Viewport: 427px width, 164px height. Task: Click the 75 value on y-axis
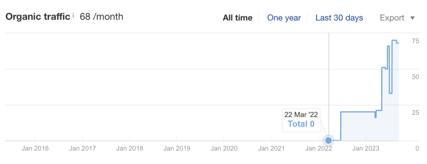pyautogui.click(x=415, y=41)
